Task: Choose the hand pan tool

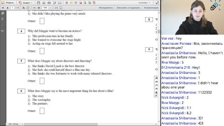Action: pyautogui.click(x=28, y=8)
